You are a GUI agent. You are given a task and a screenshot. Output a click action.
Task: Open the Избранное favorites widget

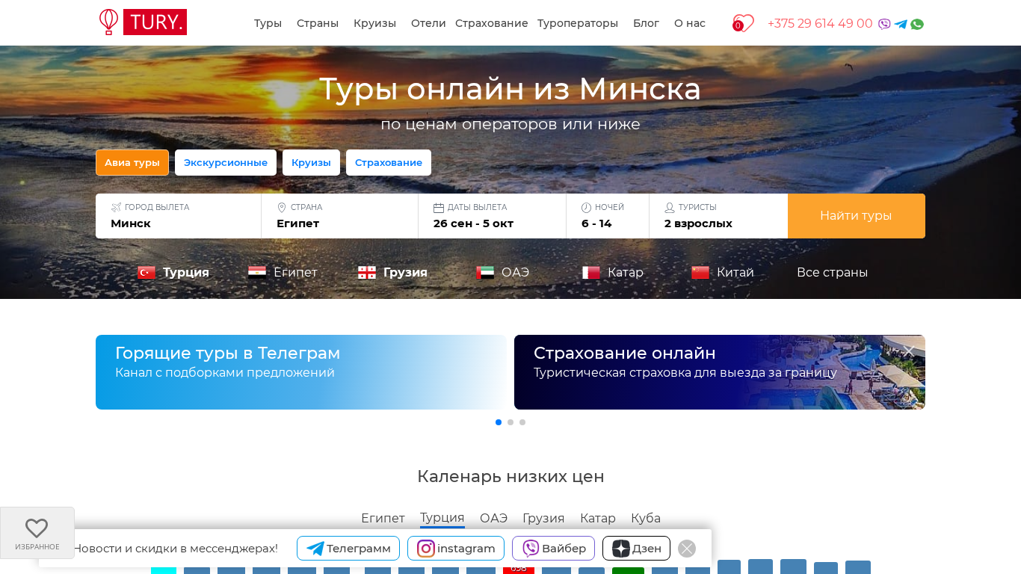point(37,533)
